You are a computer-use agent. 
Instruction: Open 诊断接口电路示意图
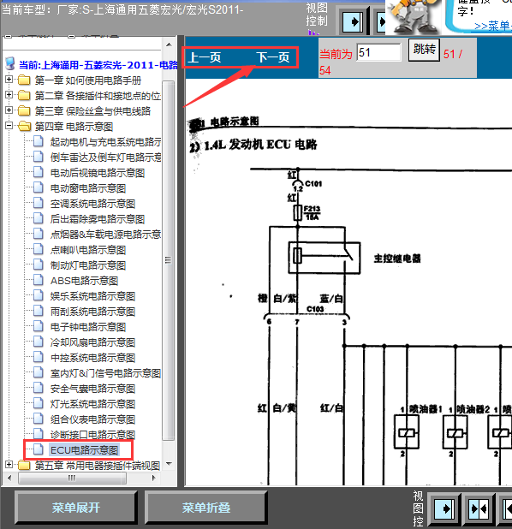coord(92,435)
